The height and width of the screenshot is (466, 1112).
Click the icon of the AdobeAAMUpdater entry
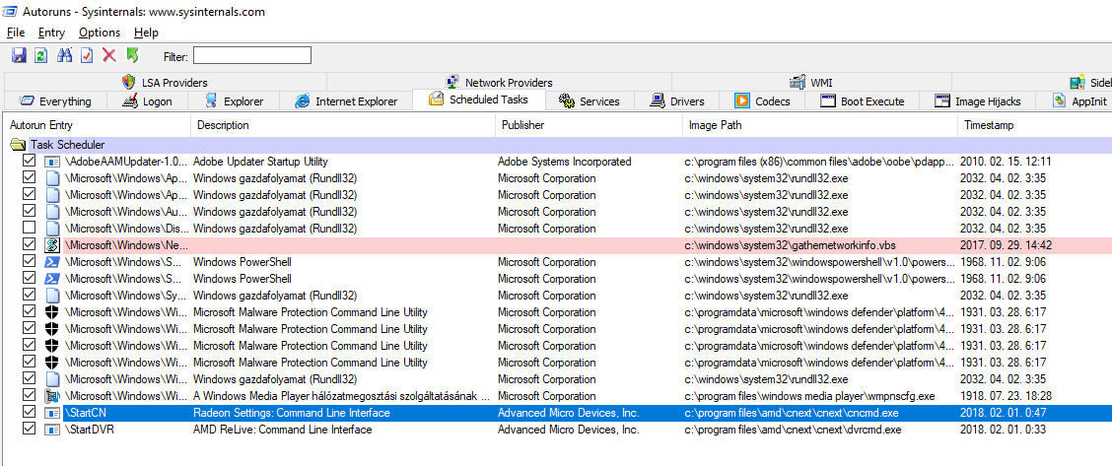52,162
